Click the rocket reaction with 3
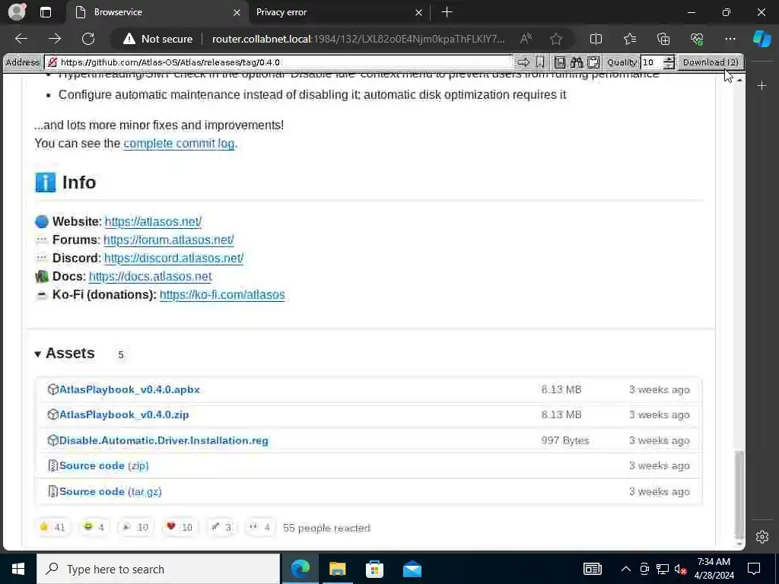Screen dimensions: 779x584 221,527
